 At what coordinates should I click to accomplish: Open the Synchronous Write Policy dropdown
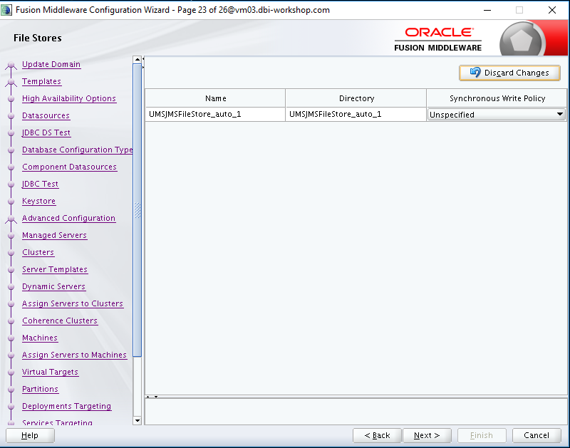click(x=496, y=115)
